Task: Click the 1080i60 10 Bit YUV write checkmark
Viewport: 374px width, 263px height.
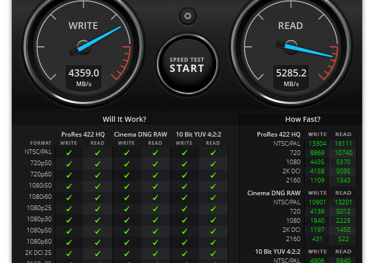Action: pyautogui.click(x=184, y=197)
